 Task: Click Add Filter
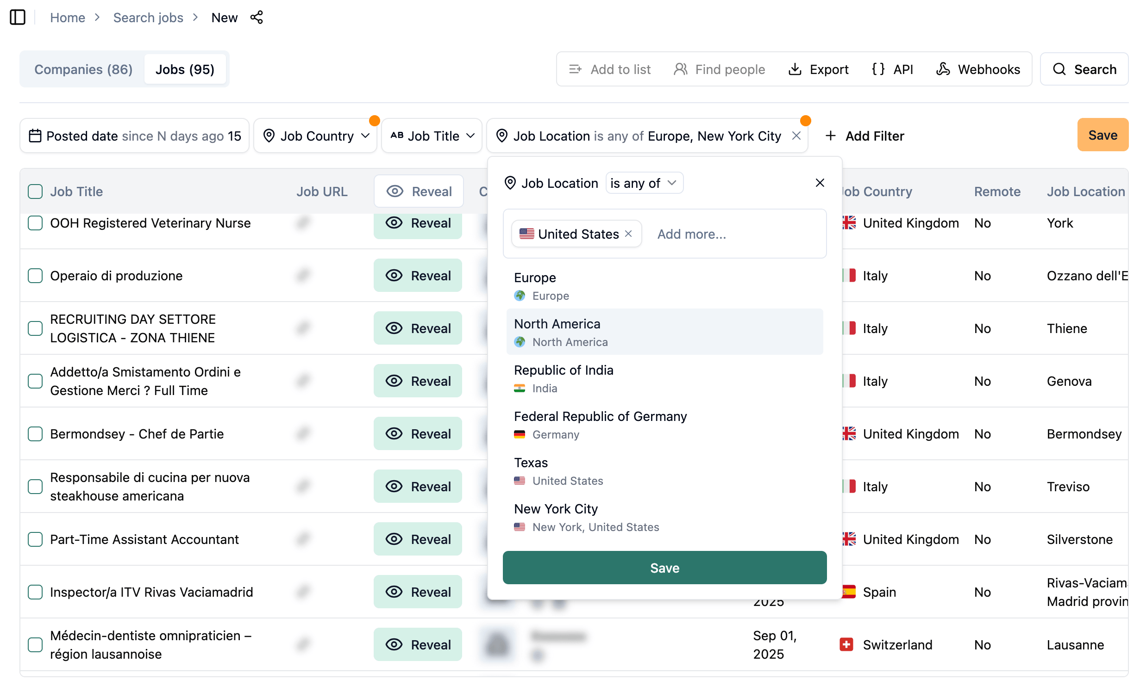click(x=864, y=136)
